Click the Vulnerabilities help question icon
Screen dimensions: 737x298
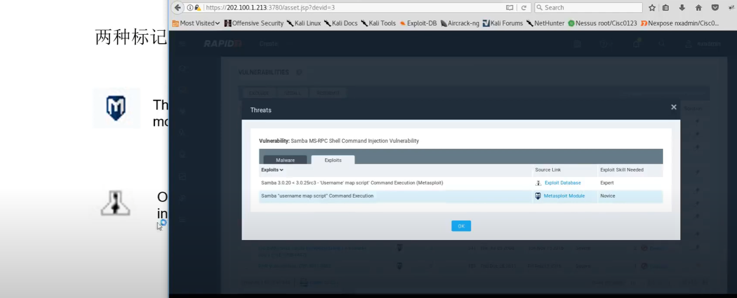click(x=299, y=72)
